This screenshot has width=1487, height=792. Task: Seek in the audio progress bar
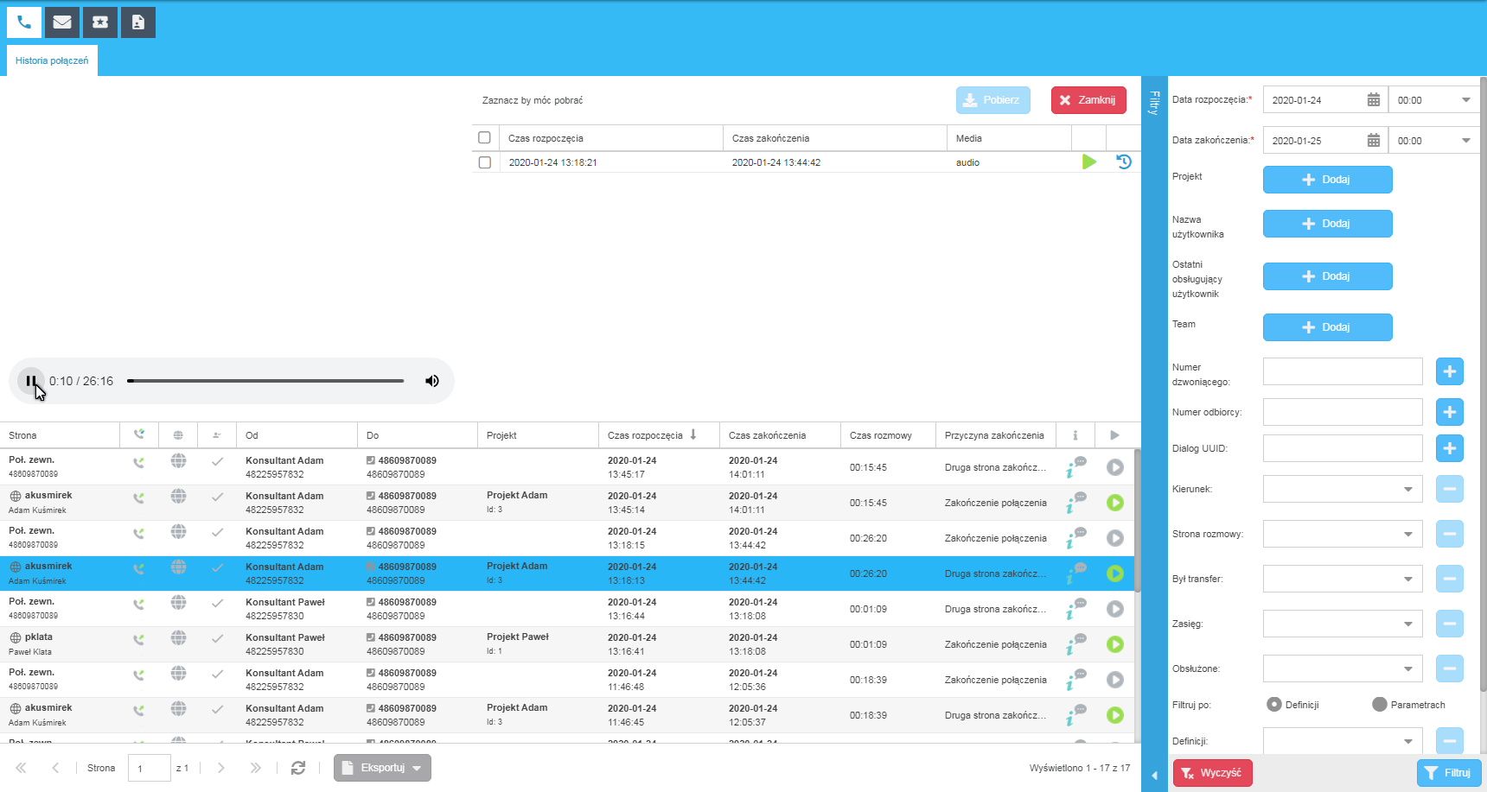point(265,381)
